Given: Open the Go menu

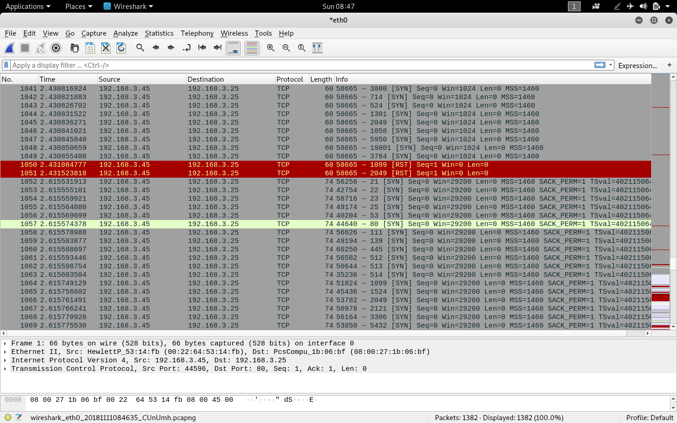Looking at the screenshot, I should coord(70,33).
